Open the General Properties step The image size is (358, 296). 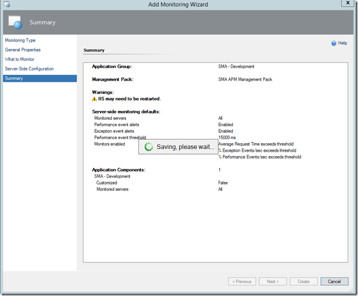(23, 50)
